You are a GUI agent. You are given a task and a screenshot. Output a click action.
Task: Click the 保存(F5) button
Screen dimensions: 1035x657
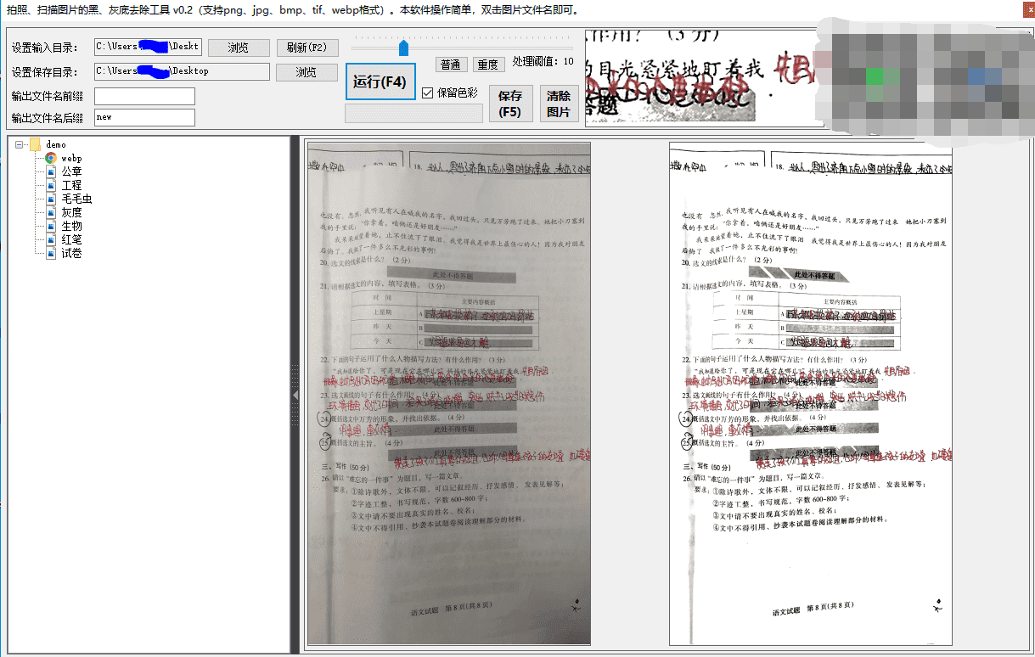(510, 103)
